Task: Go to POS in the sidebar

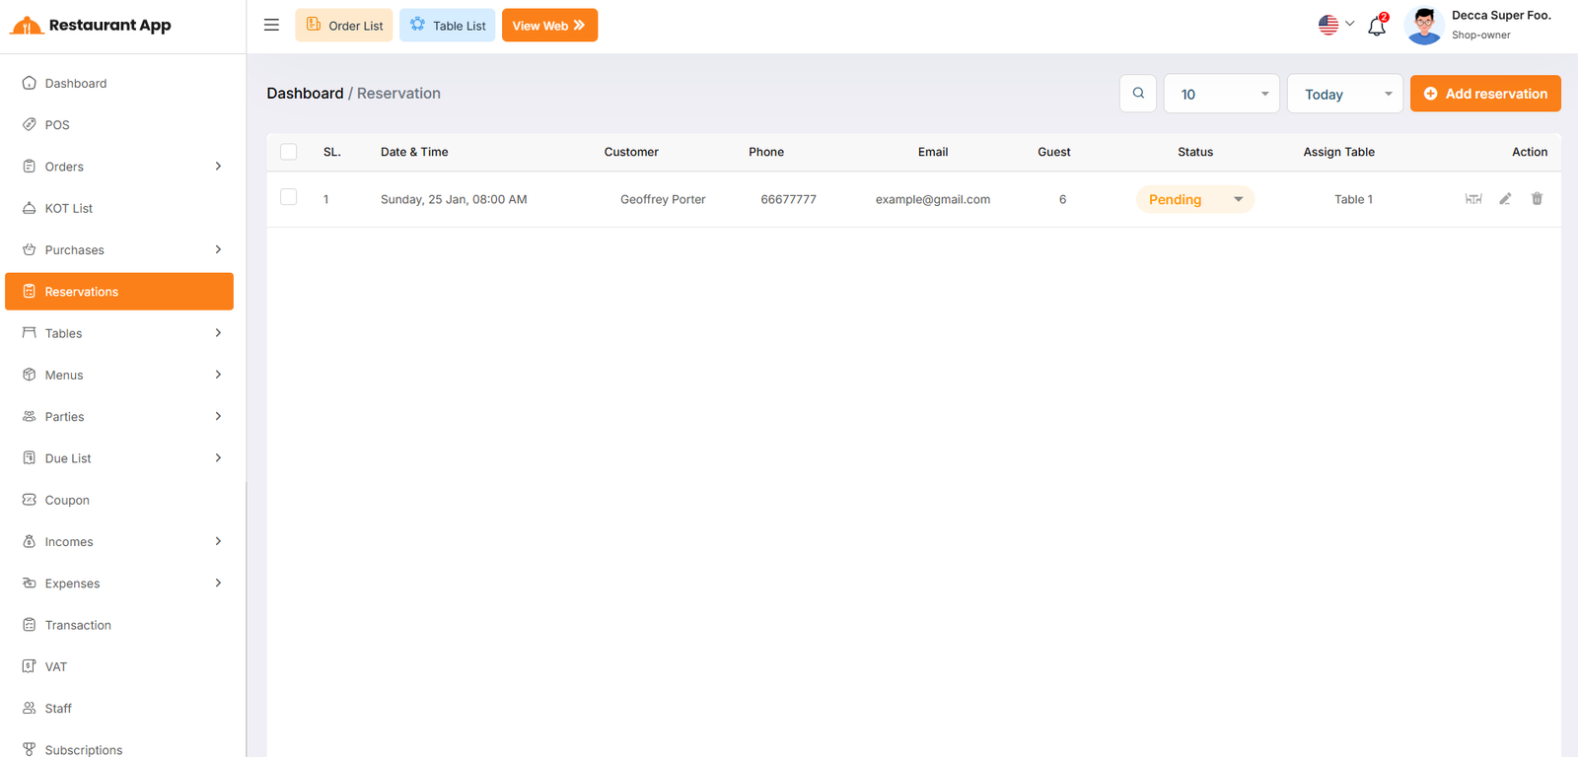Action: point(57,125)
